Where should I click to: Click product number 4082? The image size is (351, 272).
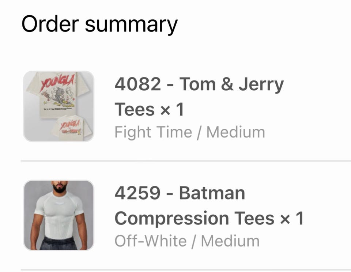137,85
